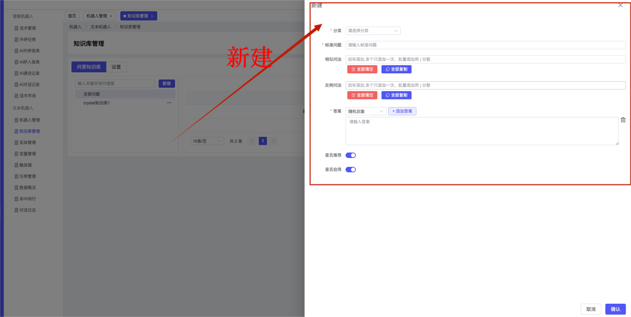This screenshot has height=317, width=631.
Task: Clear all 相似问法 entries with 全部清空
Action: 362,69
